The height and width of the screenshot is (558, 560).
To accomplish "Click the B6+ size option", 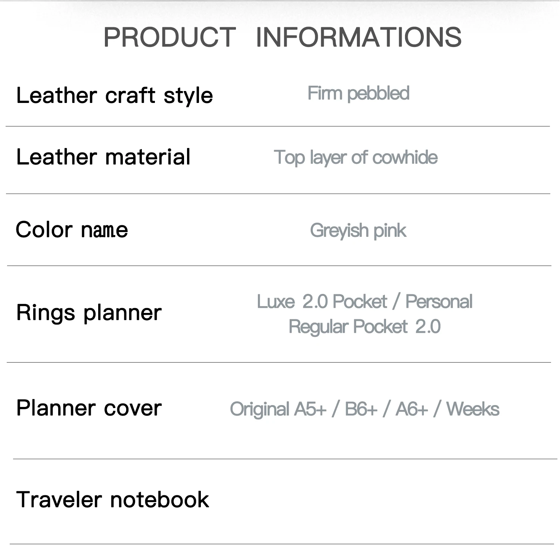I will 361,409.
